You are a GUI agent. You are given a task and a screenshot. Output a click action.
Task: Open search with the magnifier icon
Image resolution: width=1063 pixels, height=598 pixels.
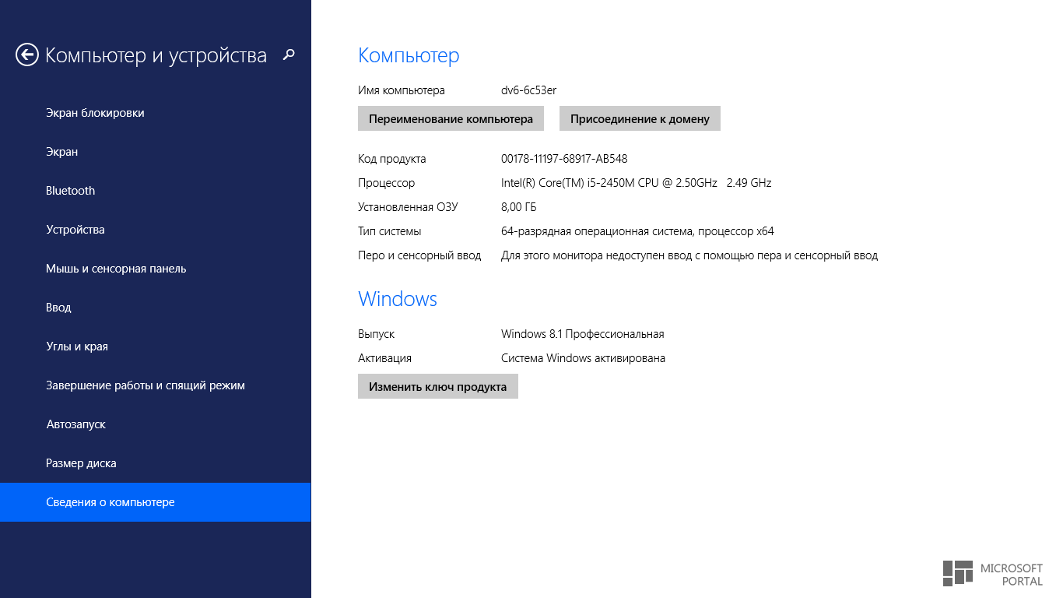289,55
